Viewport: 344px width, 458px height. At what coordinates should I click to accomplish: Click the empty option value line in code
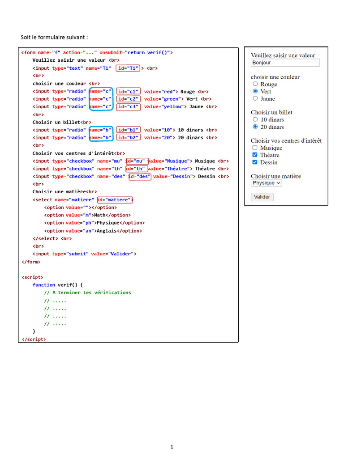pyautogui.click(x=81, y=208)
